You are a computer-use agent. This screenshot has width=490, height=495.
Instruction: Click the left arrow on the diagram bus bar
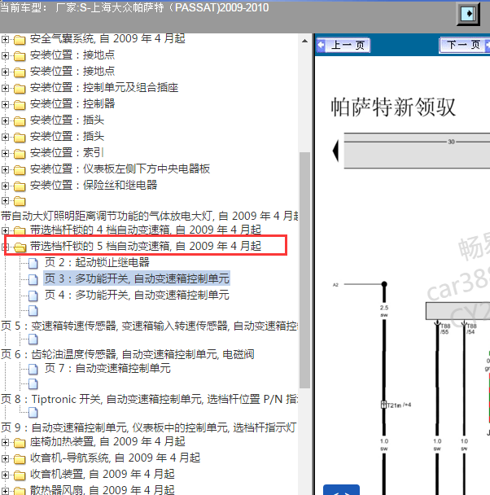335,151
